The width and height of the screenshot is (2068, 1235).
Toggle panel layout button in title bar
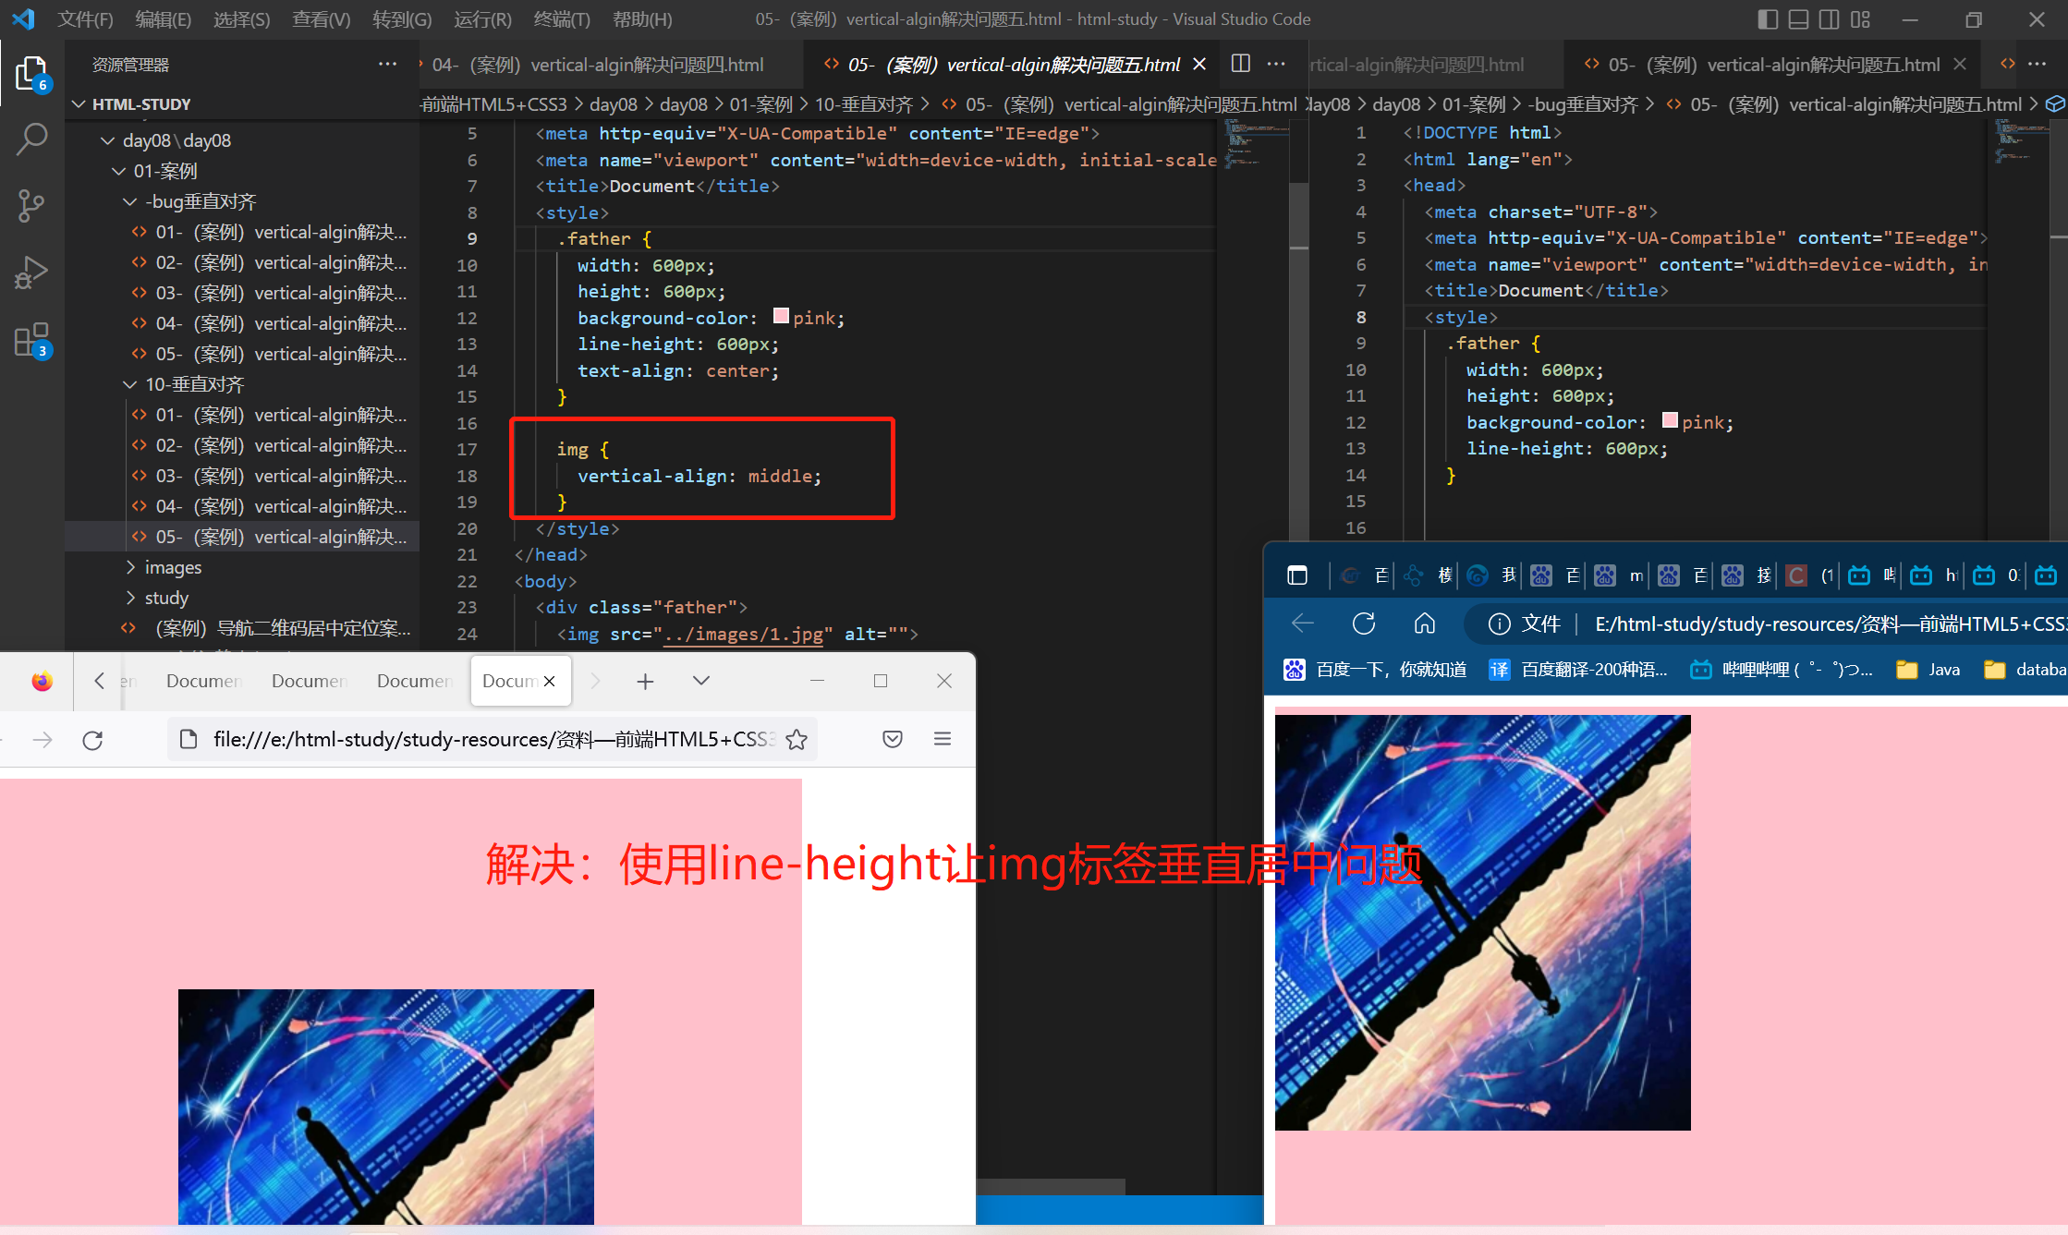coord(1798,19)
